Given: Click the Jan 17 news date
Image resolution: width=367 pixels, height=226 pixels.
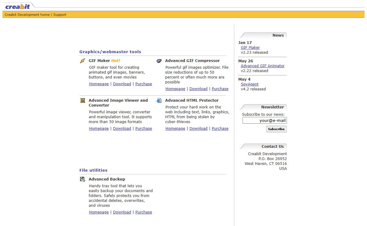Looking at the screenshot, I should 245,43.
